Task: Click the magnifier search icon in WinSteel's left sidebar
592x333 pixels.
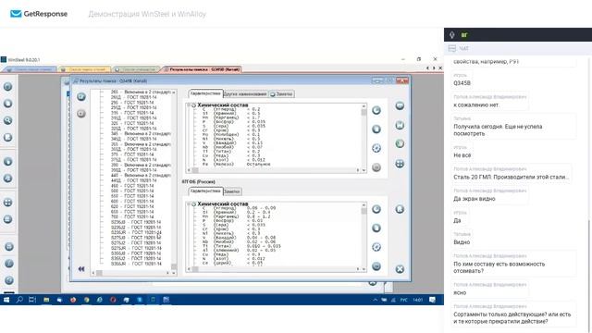Action: (x=8, y=120)
